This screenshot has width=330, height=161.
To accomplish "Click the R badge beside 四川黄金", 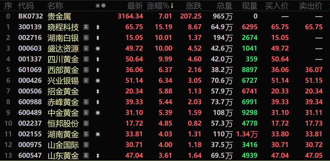I will pyautogui.click(x=86, y=59).
